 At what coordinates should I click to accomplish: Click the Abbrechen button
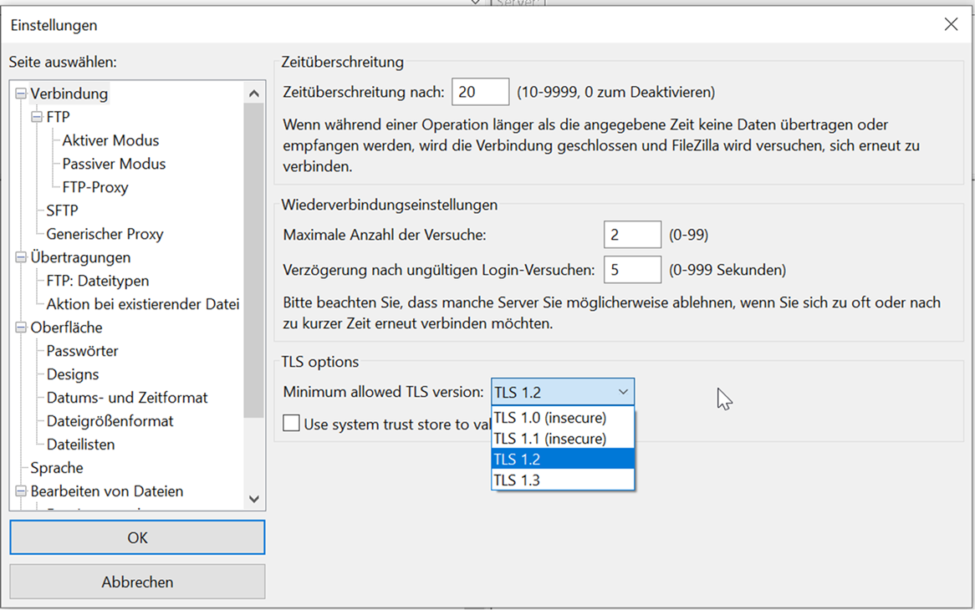point(137,582)
